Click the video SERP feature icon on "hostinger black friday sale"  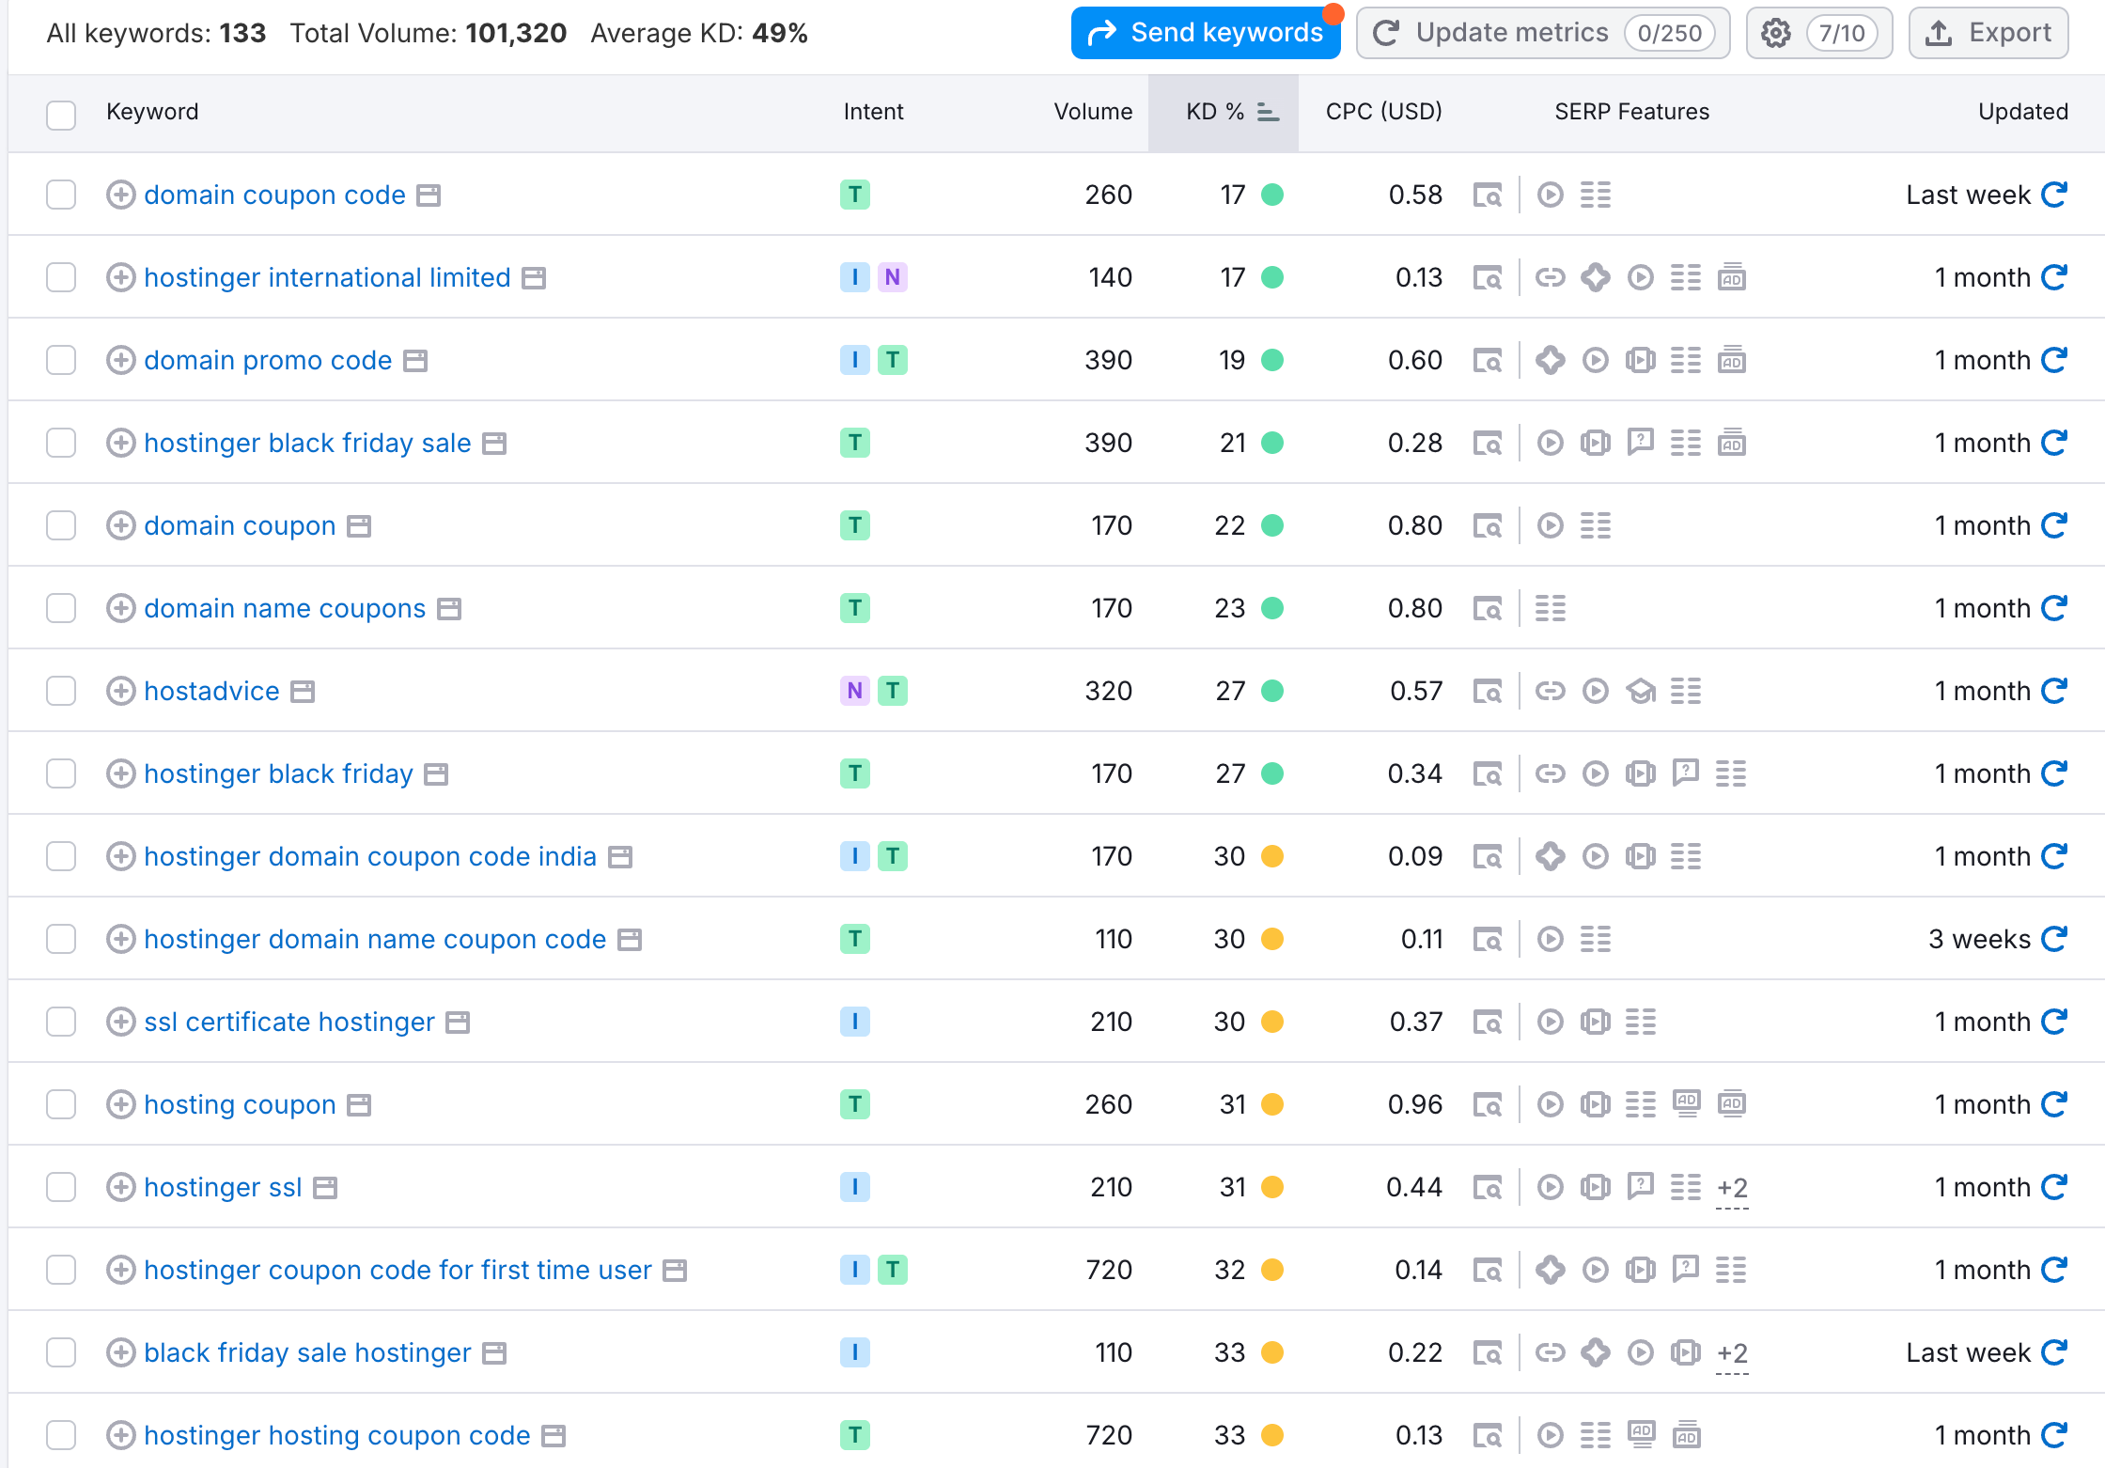pos(1551,442)
